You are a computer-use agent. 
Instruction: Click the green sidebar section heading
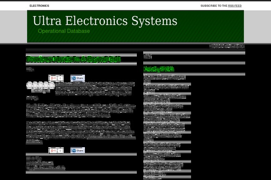[159, 69]
